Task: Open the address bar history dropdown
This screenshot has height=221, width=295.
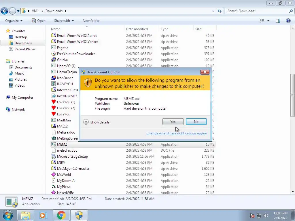Action: pos(213,11)
